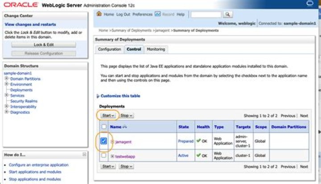Screen dimensions: 321x184
Task: Click the Customize this table link
Action: pos(120,96)
